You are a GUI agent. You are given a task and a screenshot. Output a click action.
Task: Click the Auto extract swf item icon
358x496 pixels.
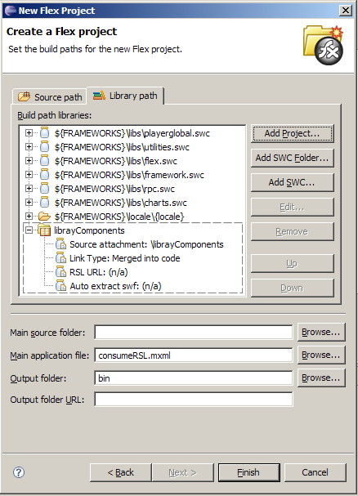[x=60, y=286]
